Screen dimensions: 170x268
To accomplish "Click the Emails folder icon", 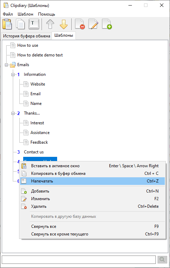I will 13,65.
